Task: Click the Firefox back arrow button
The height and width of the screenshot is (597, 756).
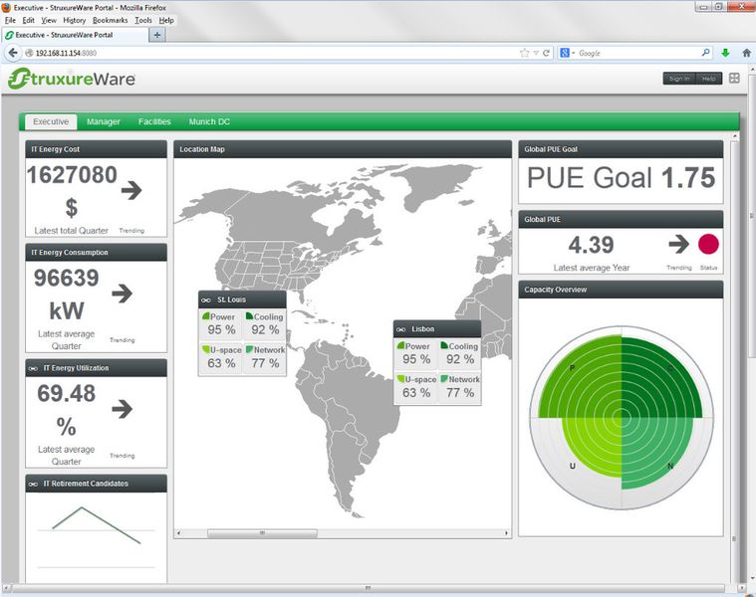Action: point(13,53)
